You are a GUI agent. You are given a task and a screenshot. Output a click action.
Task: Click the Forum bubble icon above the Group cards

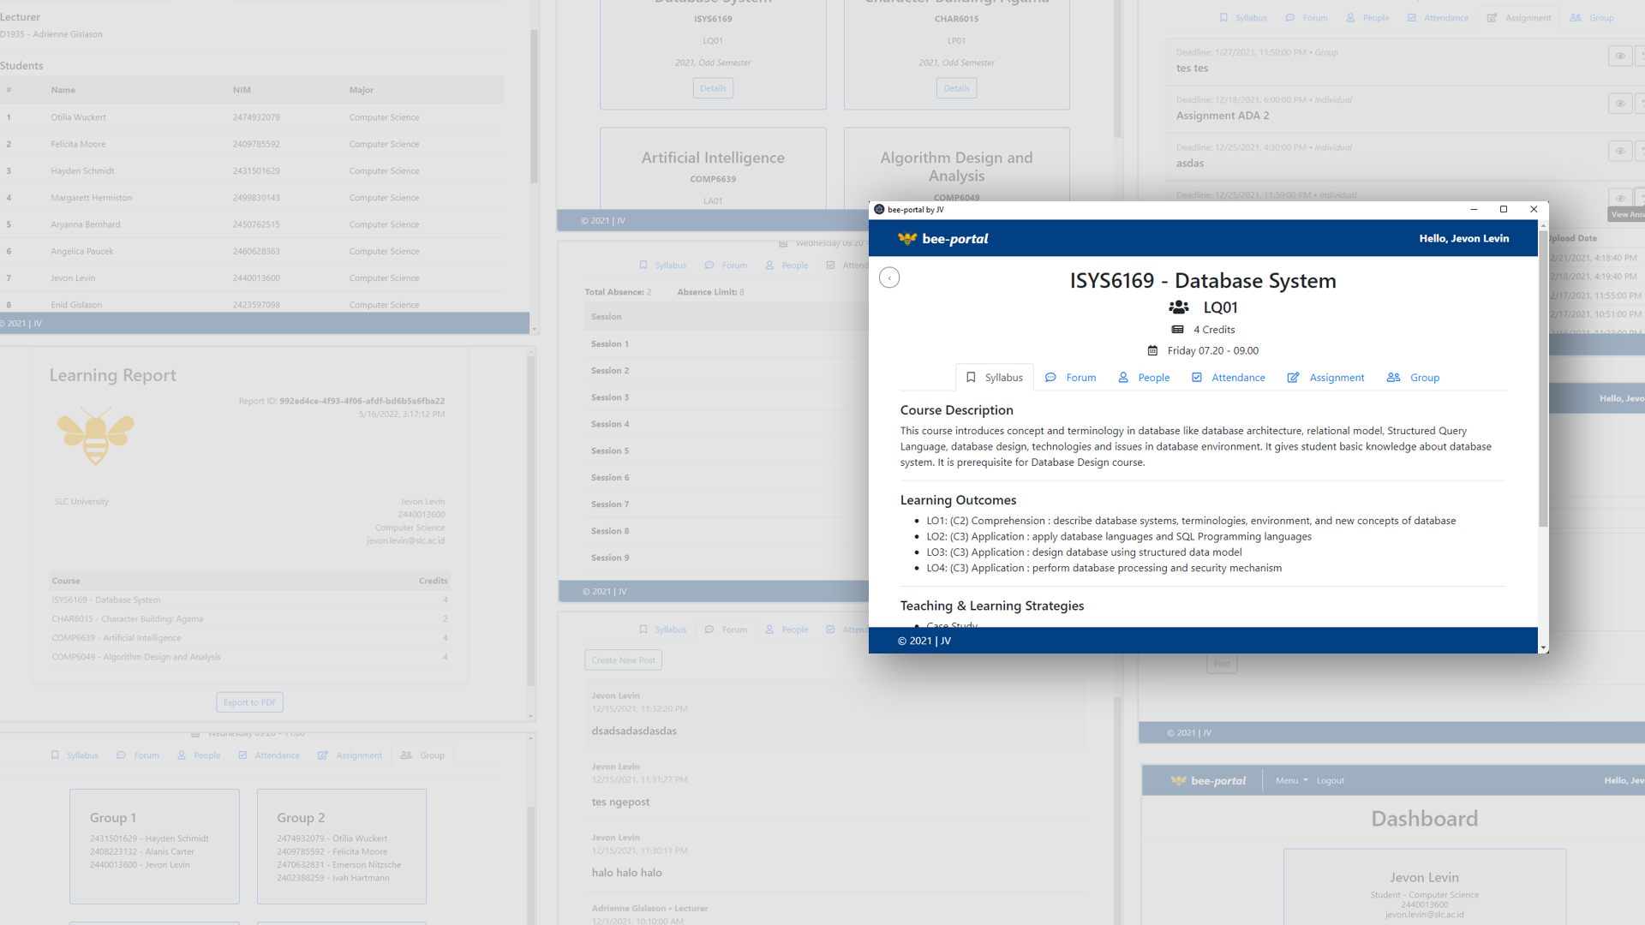click(x=121, y=755)
